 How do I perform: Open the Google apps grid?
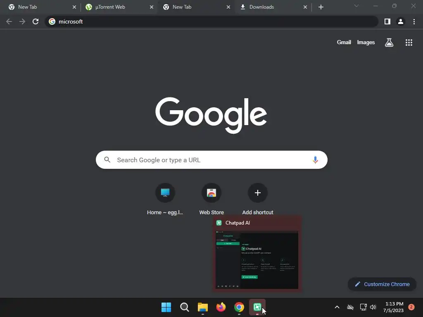pyautogui.click(x=409, y=43)
